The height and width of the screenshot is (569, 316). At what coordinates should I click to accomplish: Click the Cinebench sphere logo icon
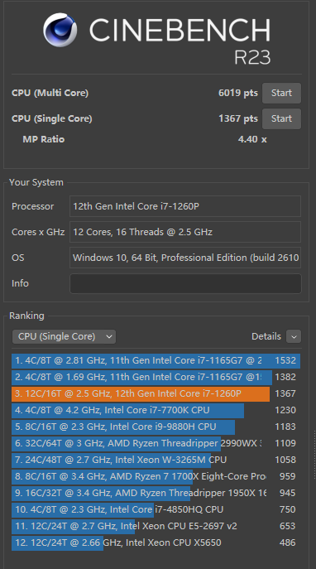point(60,30)
